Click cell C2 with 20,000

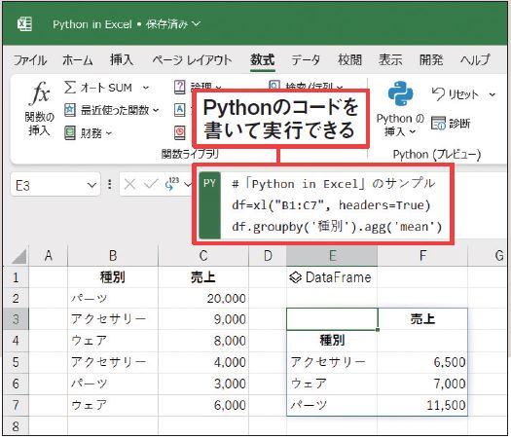[203, 298]
